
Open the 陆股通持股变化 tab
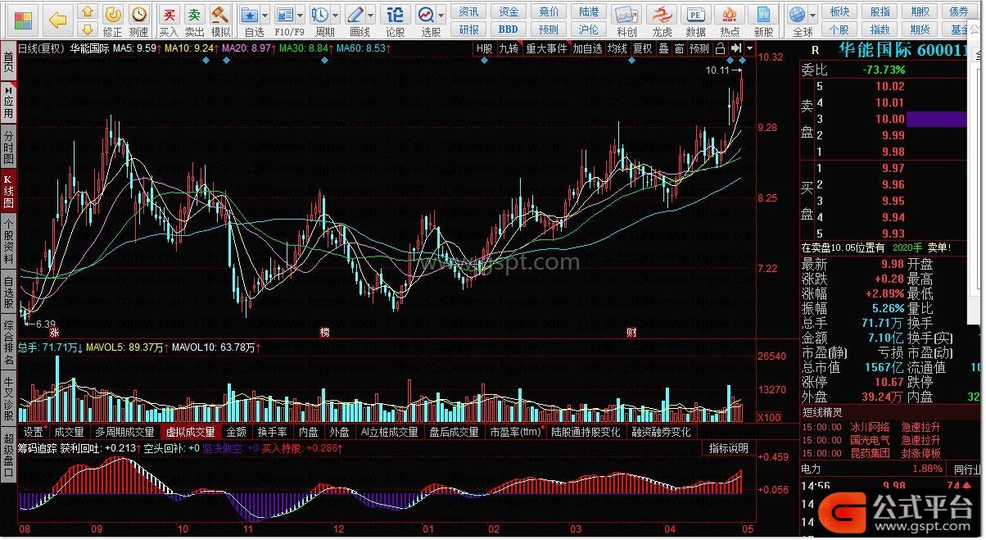(585, 432)
